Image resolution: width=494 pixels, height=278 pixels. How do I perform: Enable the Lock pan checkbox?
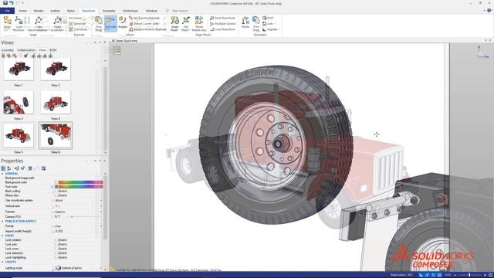[x=56, y=244]
